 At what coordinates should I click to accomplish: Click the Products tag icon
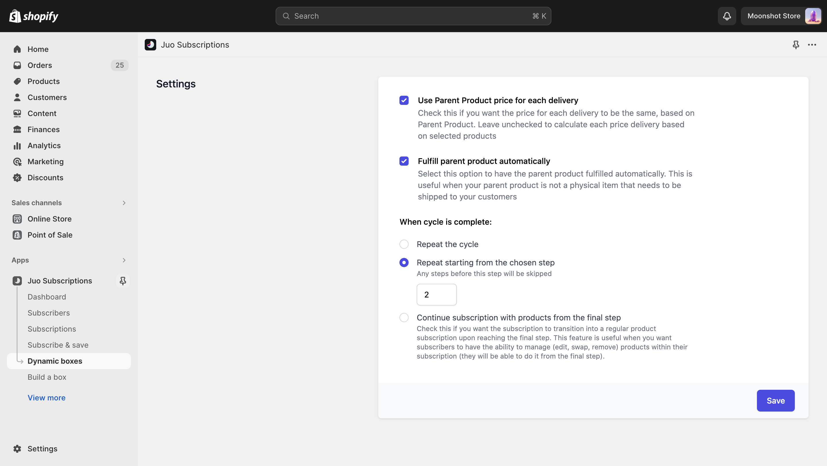17,81
